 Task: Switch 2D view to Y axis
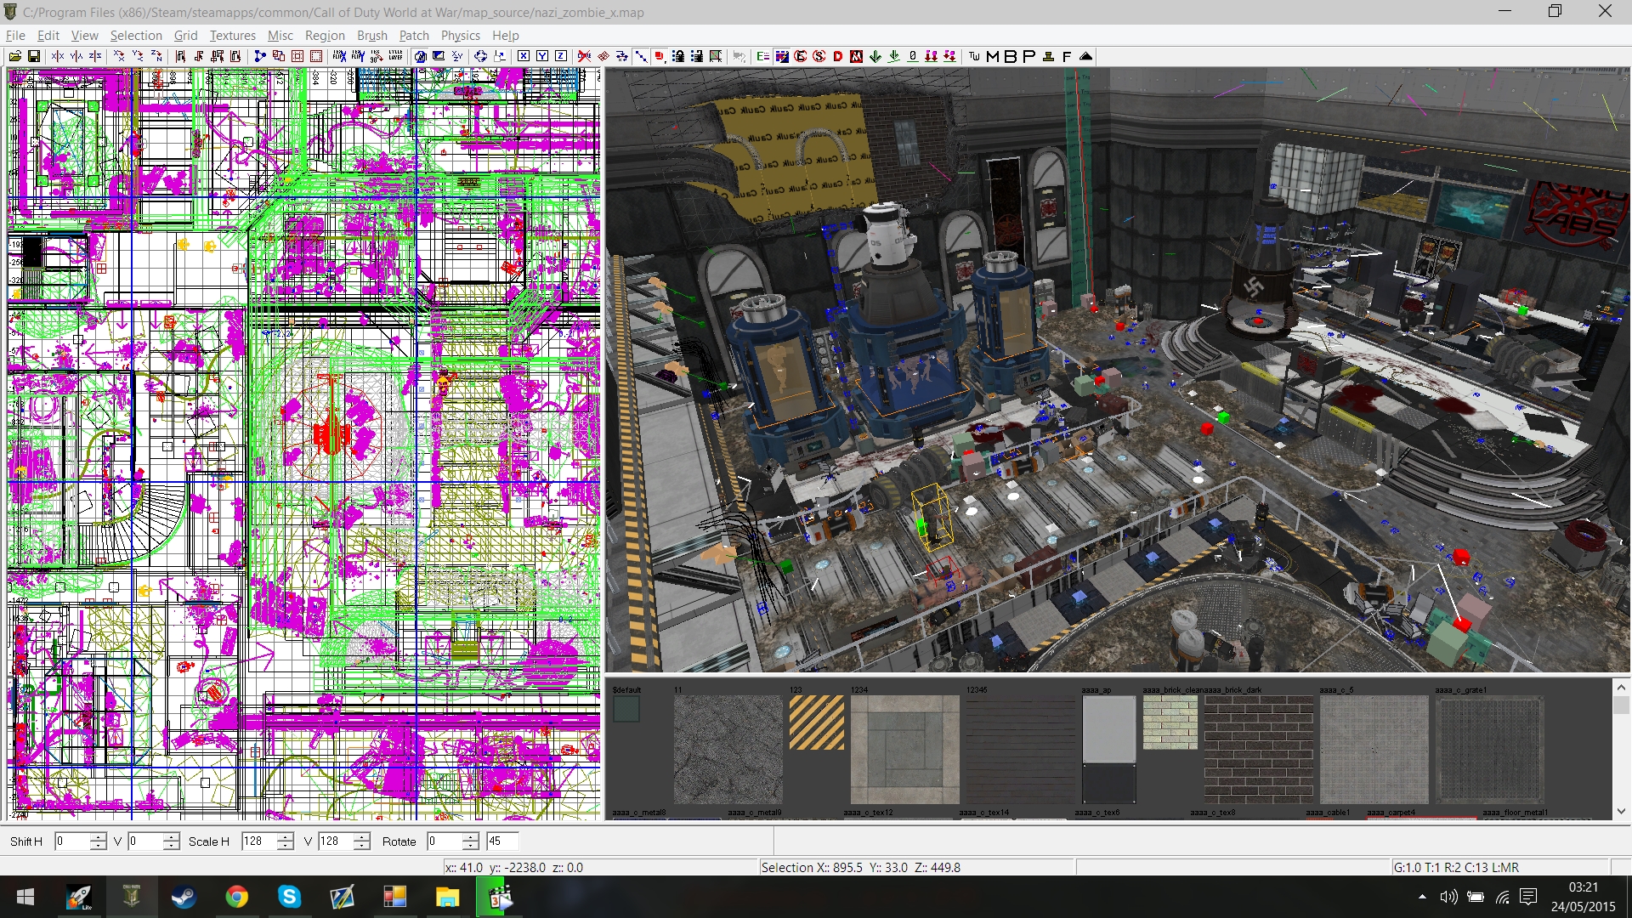(x=542, y=56)
